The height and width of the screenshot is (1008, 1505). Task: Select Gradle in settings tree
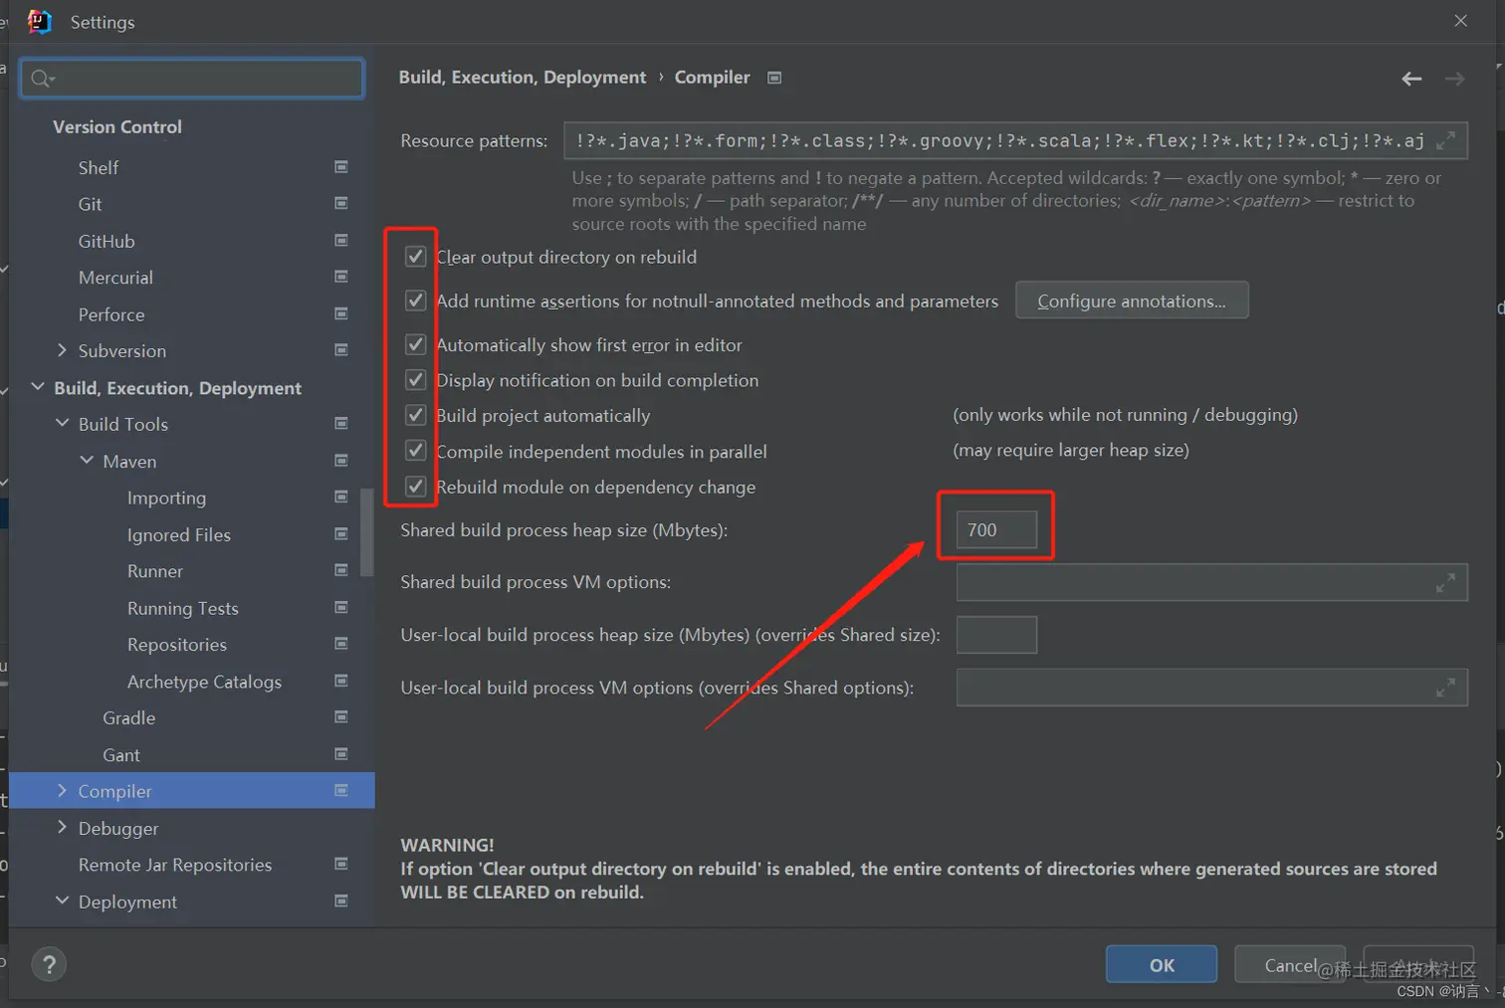(x=129, y=718)
